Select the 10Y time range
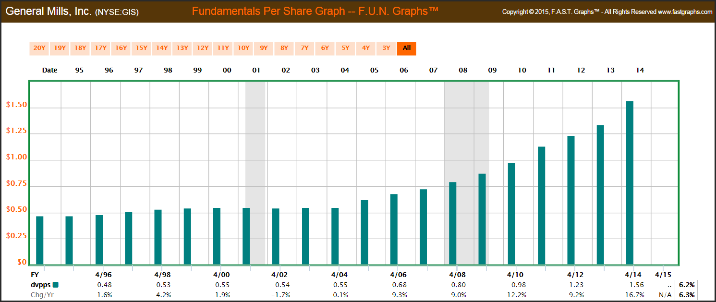Viewport: 716px width, 302px height. click(243, 48)
